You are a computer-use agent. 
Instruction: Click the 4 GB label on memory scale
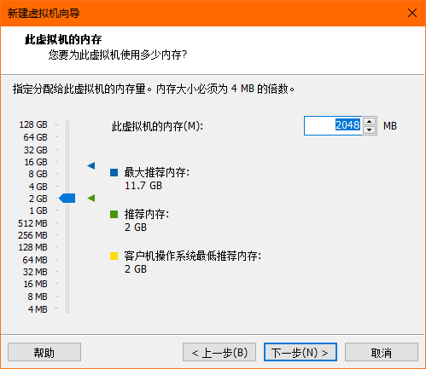pos(38,187)
